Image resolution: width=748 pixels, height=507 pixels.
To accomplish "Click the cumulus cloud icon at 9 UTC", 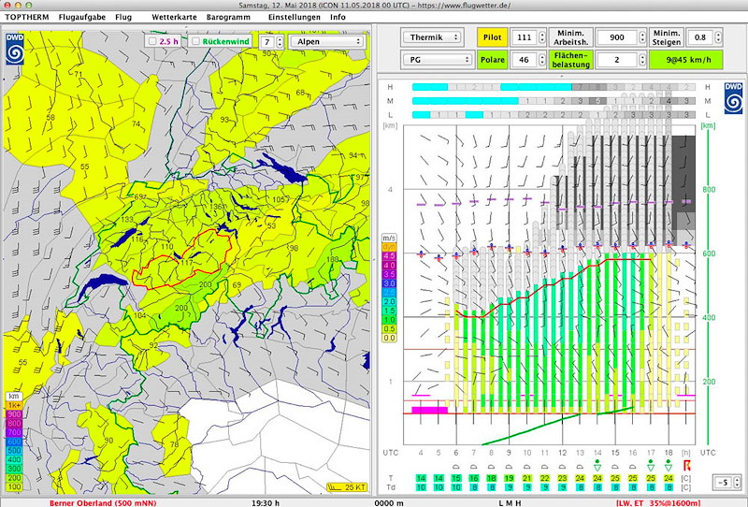I will tap(509, 466).
